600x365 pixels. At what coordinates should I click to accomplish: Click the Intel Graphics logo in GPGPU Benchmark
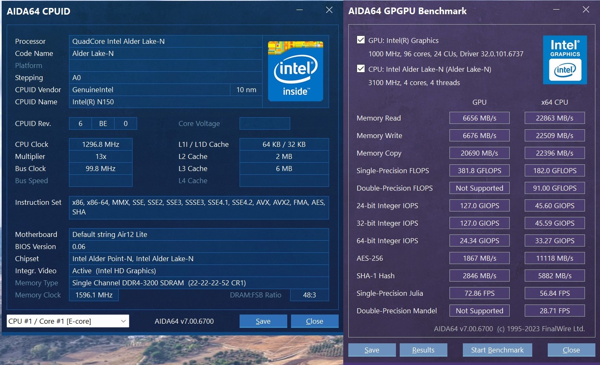[x=565, y=60]
